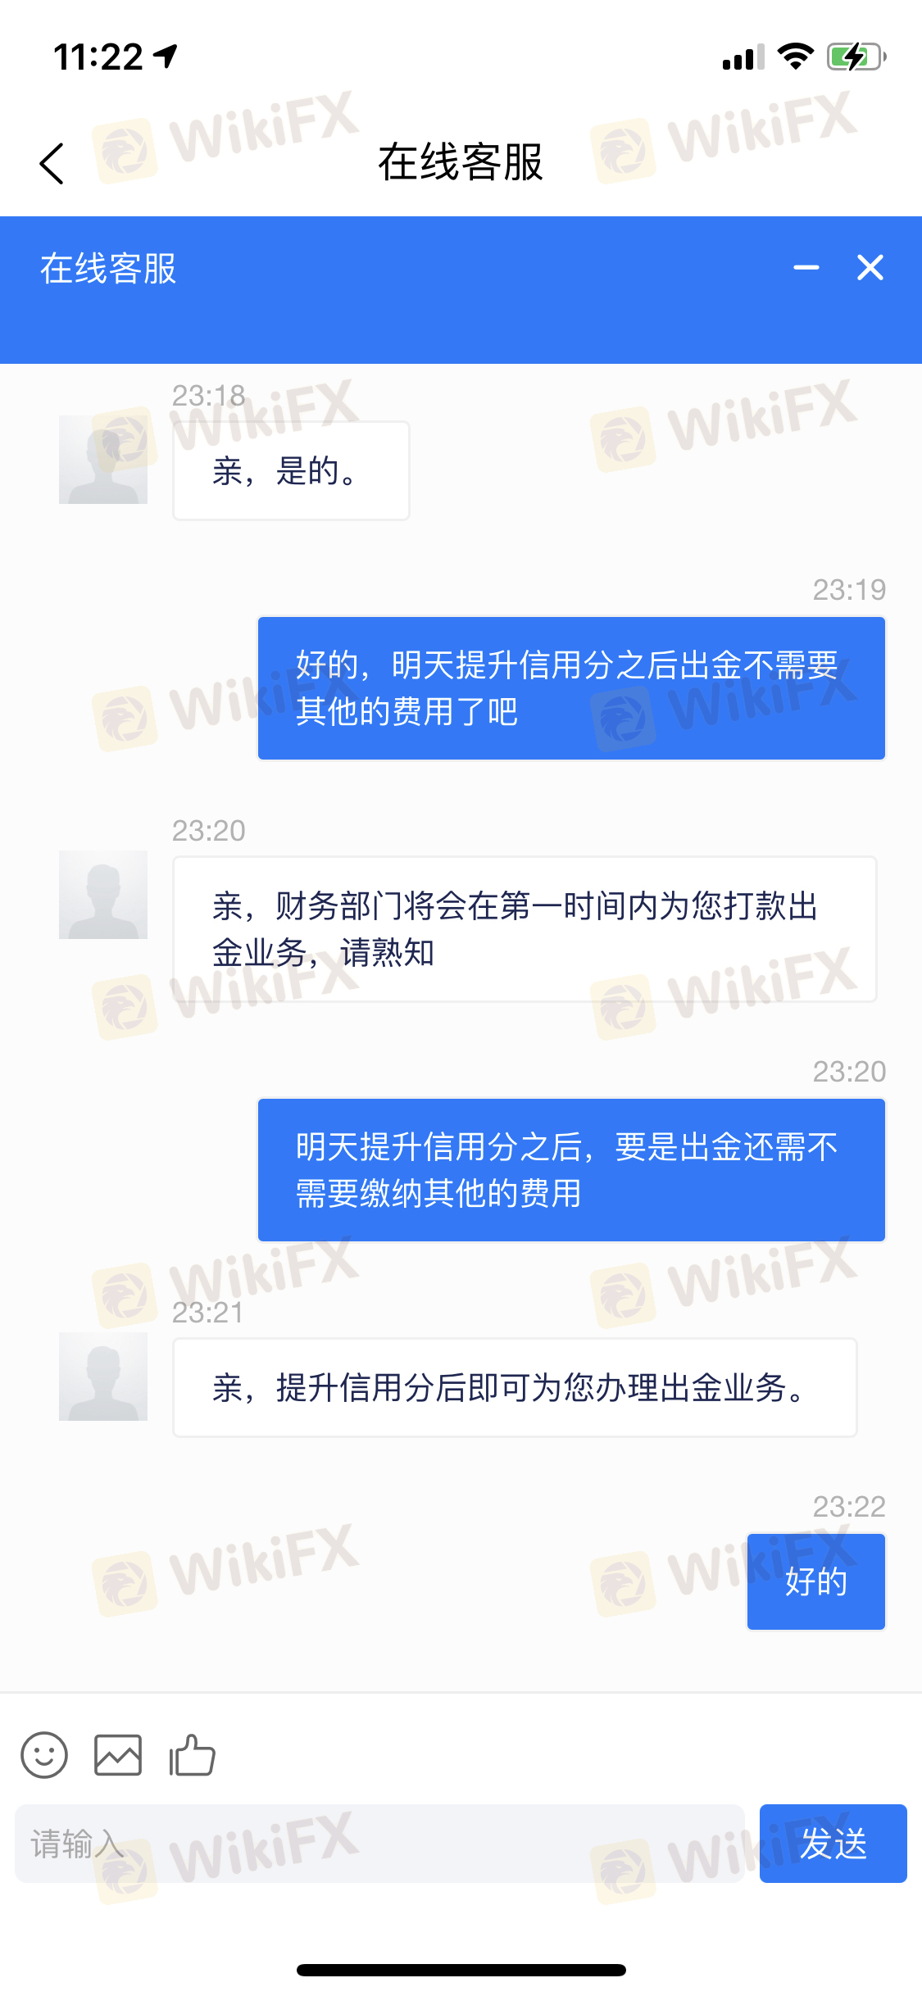The image size is (922, 1996).
Task: Tap agent avatar beside 财务部门 message
Action: click(x=103, y=895)
